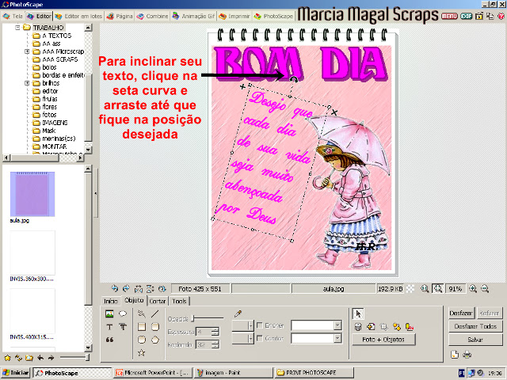
Task: Switch to the Inicio tab
Action: 111,301
